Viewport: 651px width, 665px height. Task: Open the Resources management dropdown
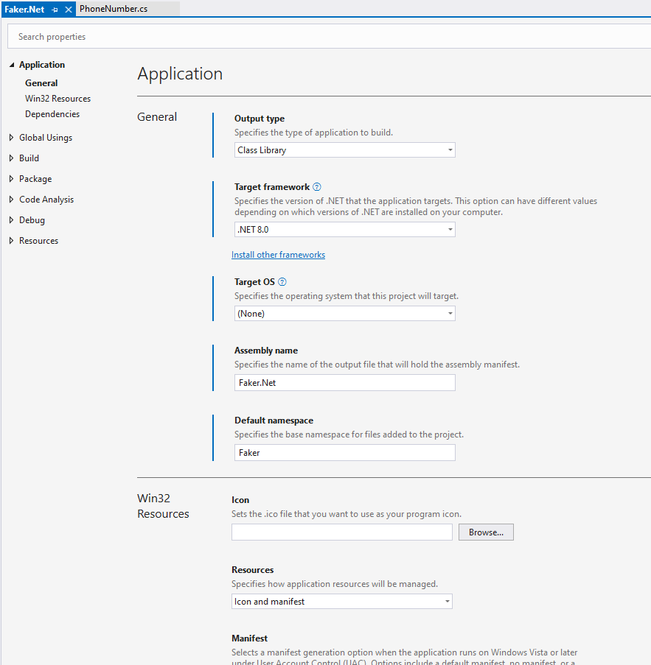(x=342, y=602)
